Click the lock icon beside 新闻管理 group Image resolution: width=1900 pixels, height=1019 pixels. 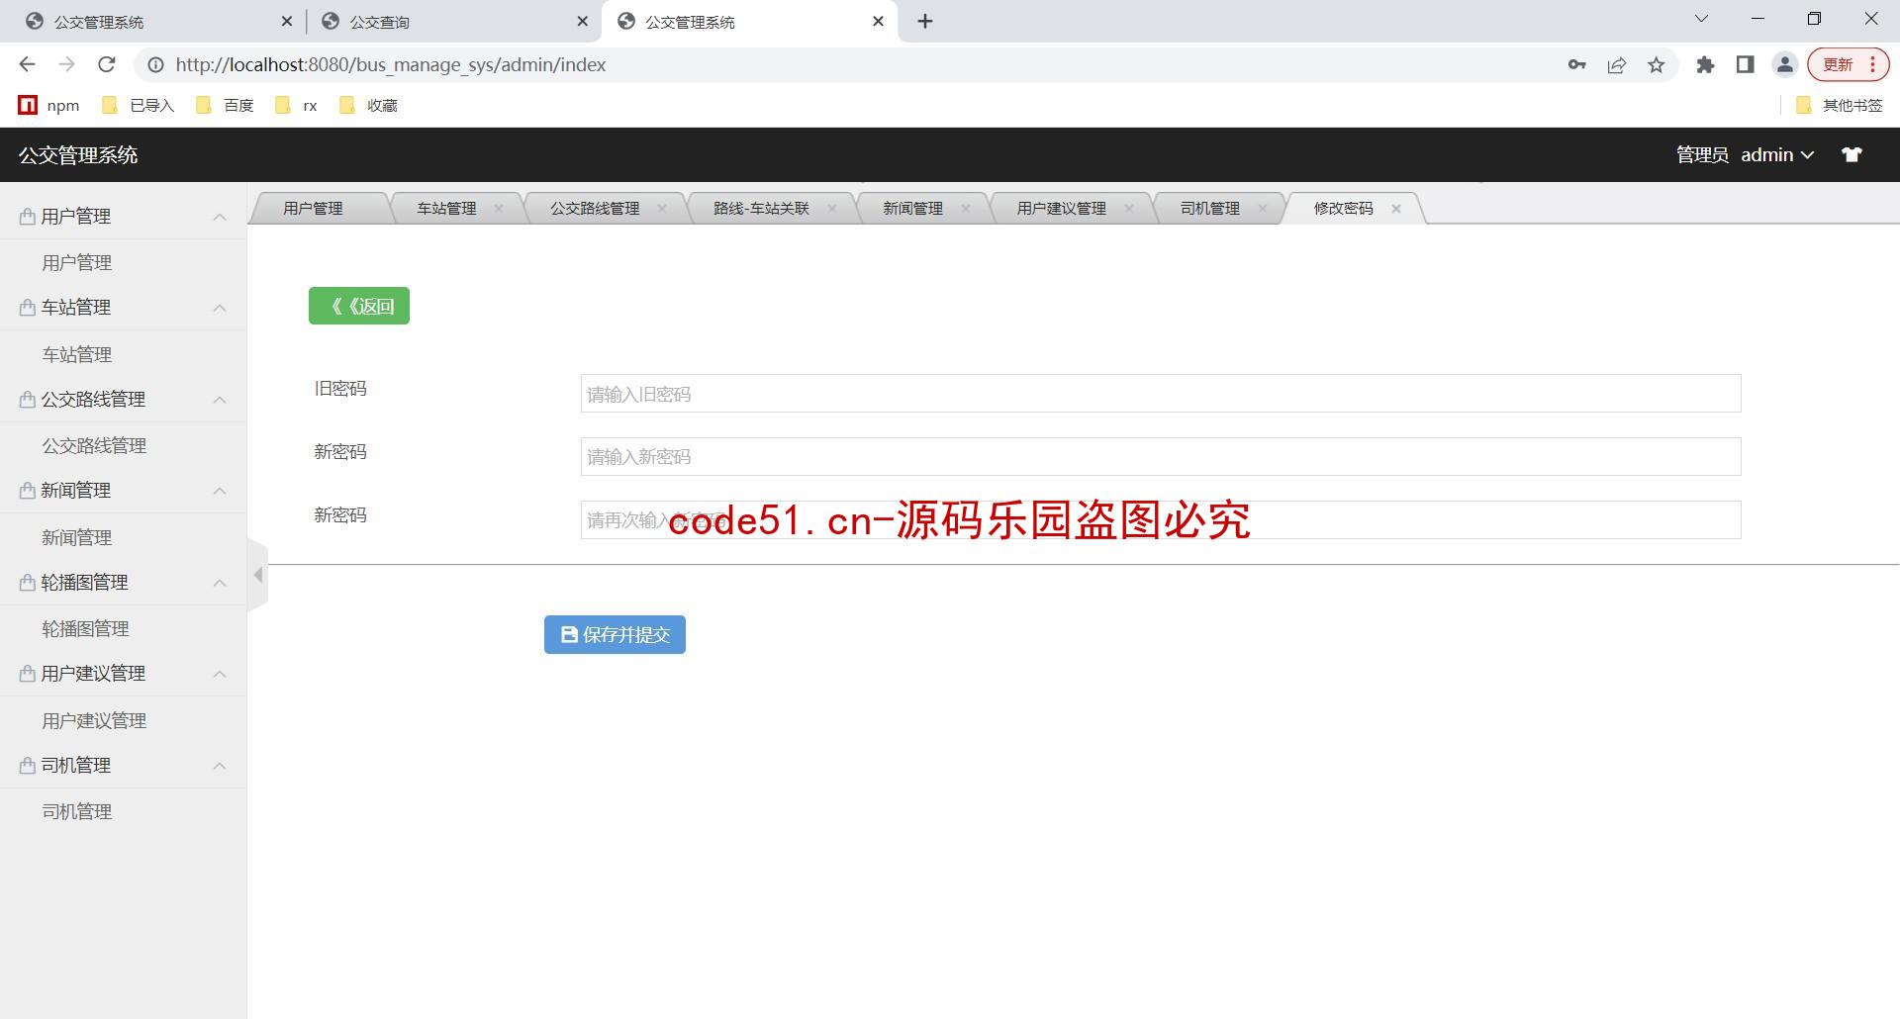point(28,491)
